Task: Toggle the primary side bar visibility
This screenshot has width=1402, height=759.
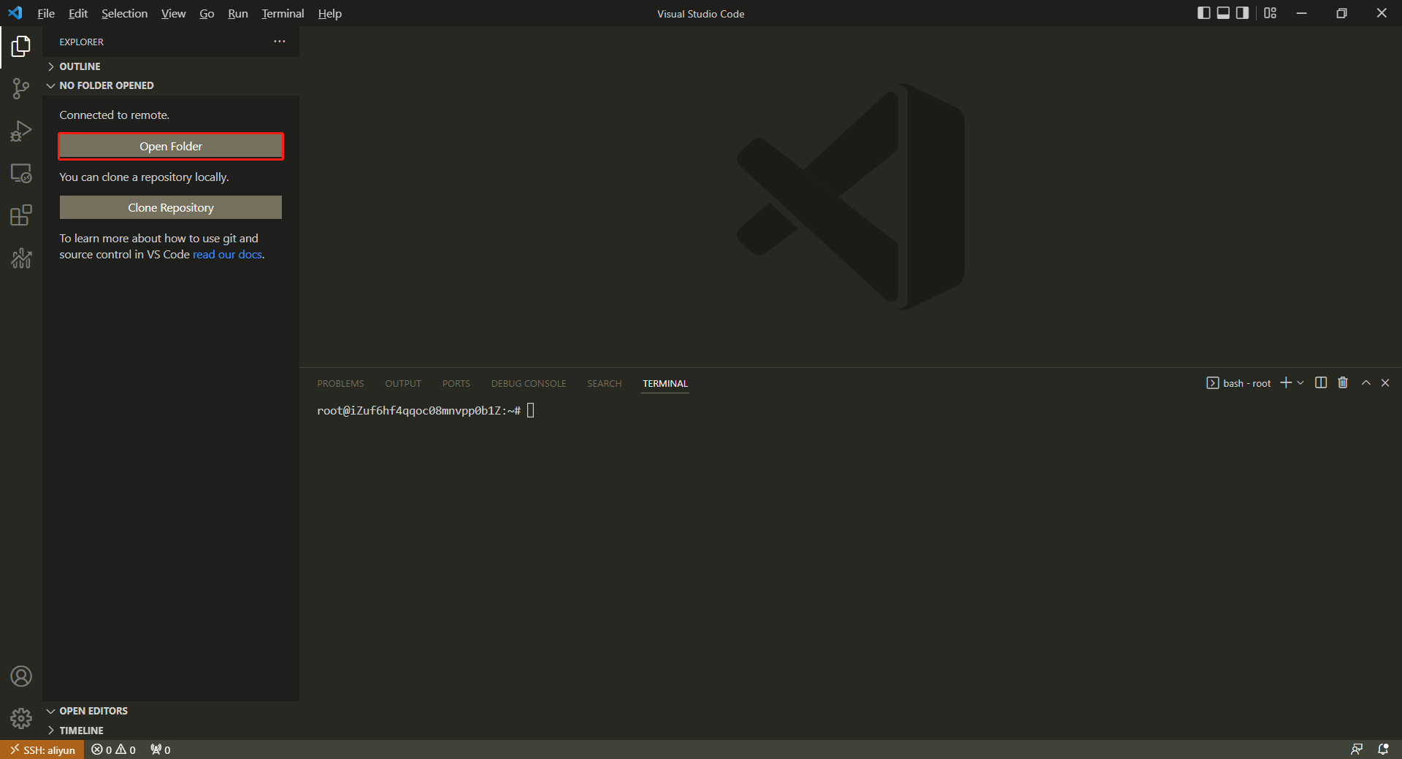Action: click(x=1203, y=13)
